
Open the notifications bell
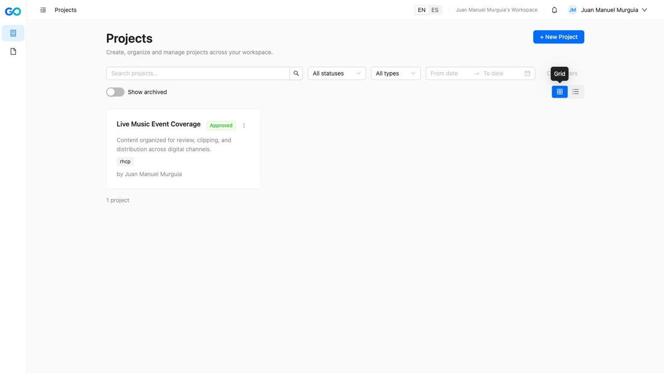(554, 10)
